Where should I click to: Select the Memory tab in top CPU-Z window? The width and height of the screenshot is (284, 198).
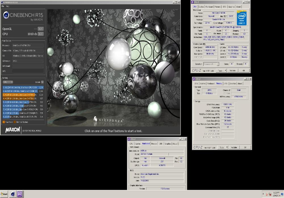pos(218,7)
